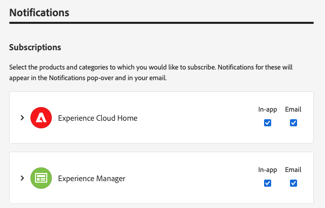Disable Email notifications for Experience Cloud Home
This screenshot has width=325, height=208.
click(293, 123)
